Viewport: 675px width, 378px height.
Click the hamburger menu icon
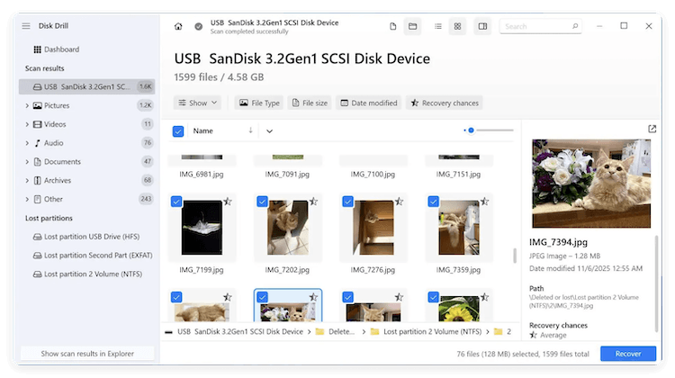[x=26, y=25]
